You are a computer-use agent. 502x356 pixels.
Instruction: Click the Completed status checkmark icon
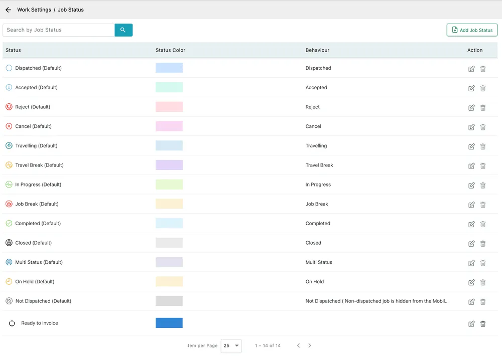click(9, 223)
